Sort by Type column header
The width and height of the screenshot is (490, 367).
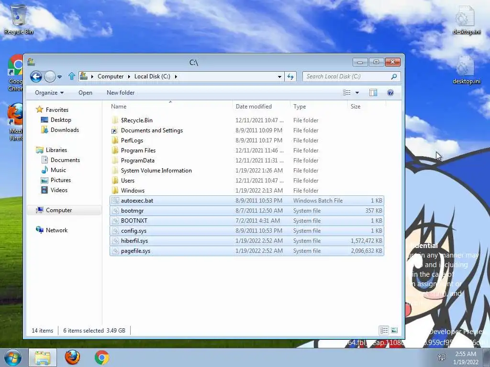pos(319,107)
